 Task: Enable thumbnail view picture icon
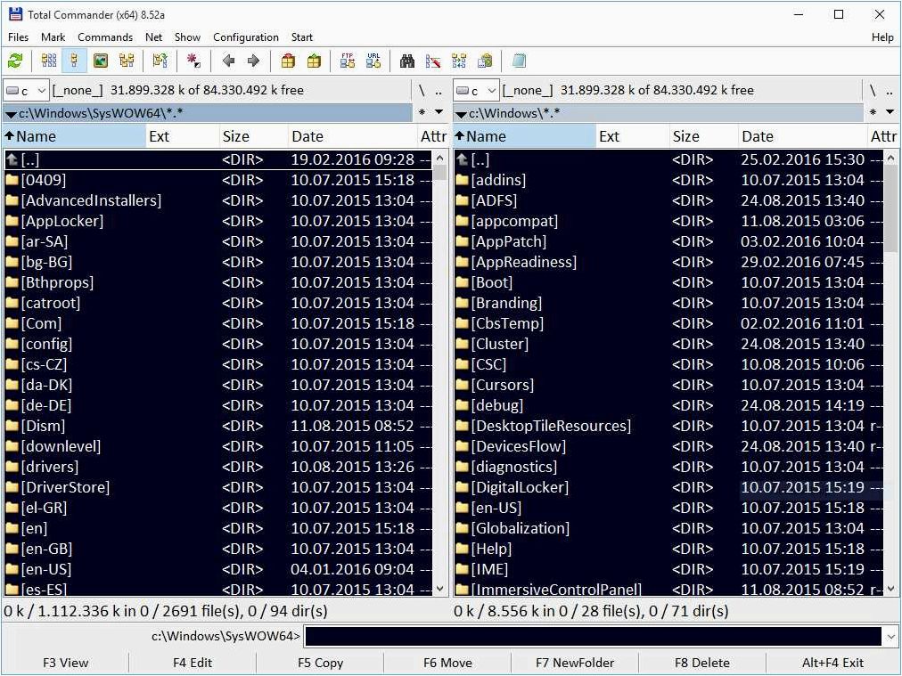[101, 61]
